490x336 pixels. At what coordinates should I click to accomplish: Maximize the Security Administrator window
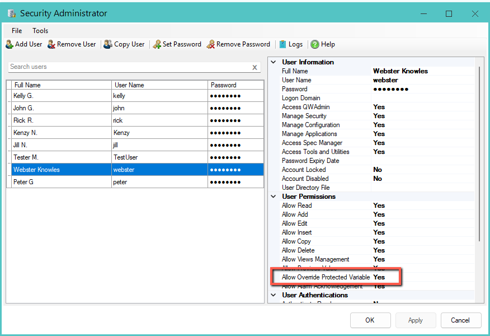[449, 13]
